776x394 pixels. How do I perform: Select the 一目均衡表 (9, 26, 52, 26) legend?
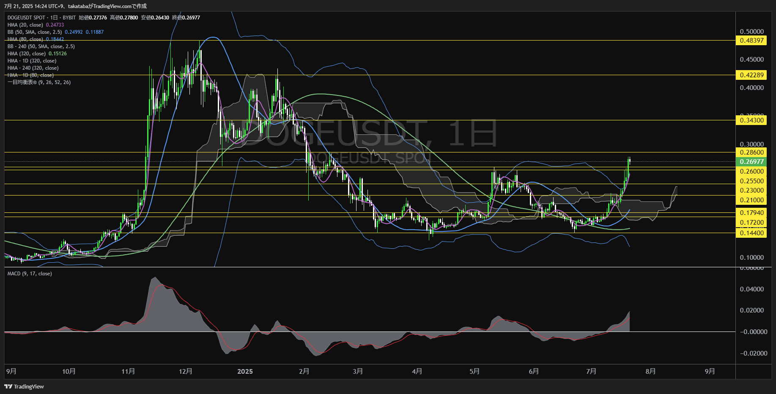click(x=39, y=82)
